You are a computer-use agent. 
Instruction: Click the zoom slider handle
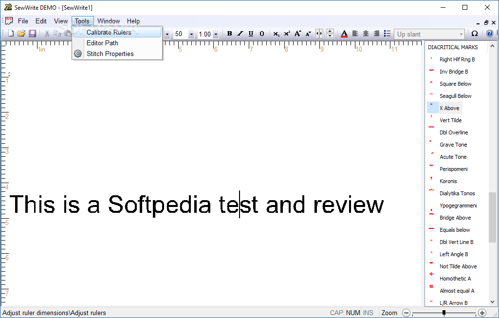click(444, 313)
